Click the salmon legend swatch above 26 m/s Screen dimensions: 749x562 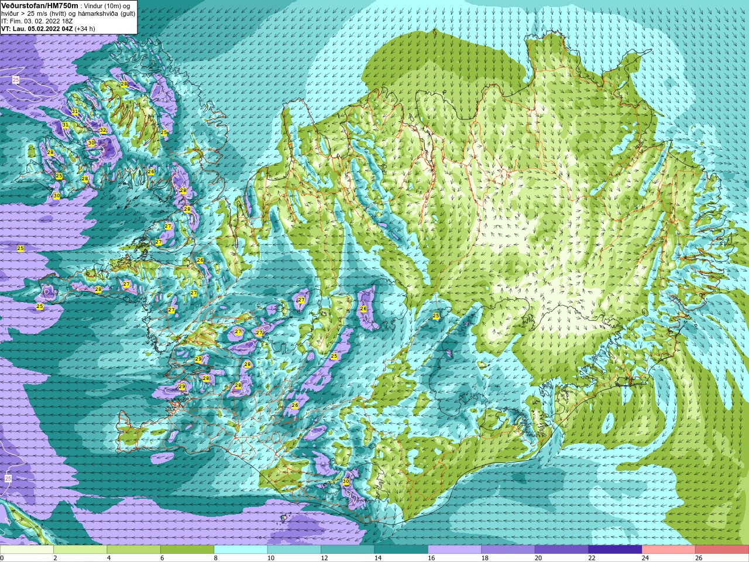pyautogui.click(x=722, y=550)
